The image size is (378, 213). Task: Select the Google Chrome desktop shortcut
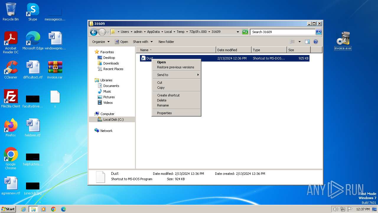coord(11,159)
